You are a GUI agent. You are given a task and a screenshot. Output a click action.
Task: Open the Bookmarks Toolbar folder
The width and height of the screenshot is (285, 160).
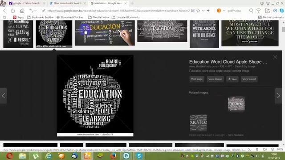[x=41, y=17]
